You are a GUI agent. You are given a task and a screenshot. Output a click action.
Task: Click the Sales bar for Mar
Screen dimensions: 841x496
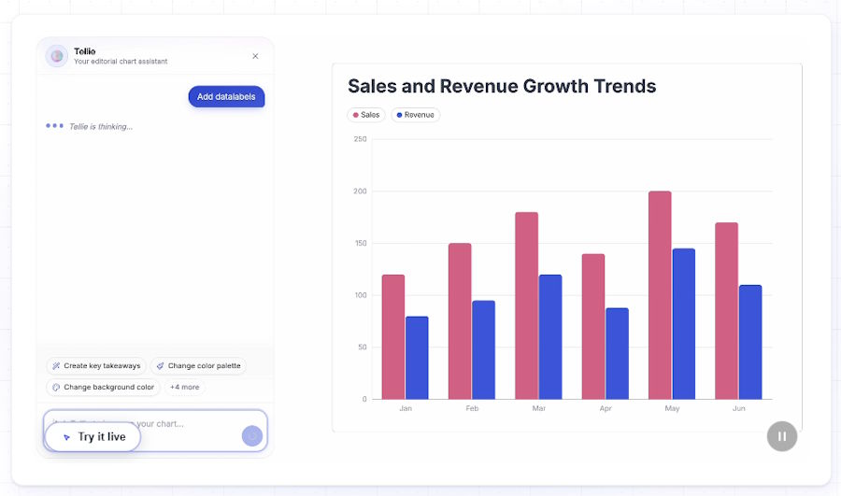coord(526,305)
